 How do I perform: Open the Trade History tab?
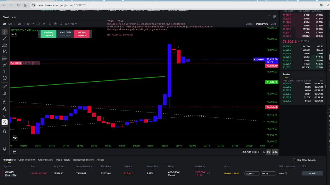click(63, 160)
